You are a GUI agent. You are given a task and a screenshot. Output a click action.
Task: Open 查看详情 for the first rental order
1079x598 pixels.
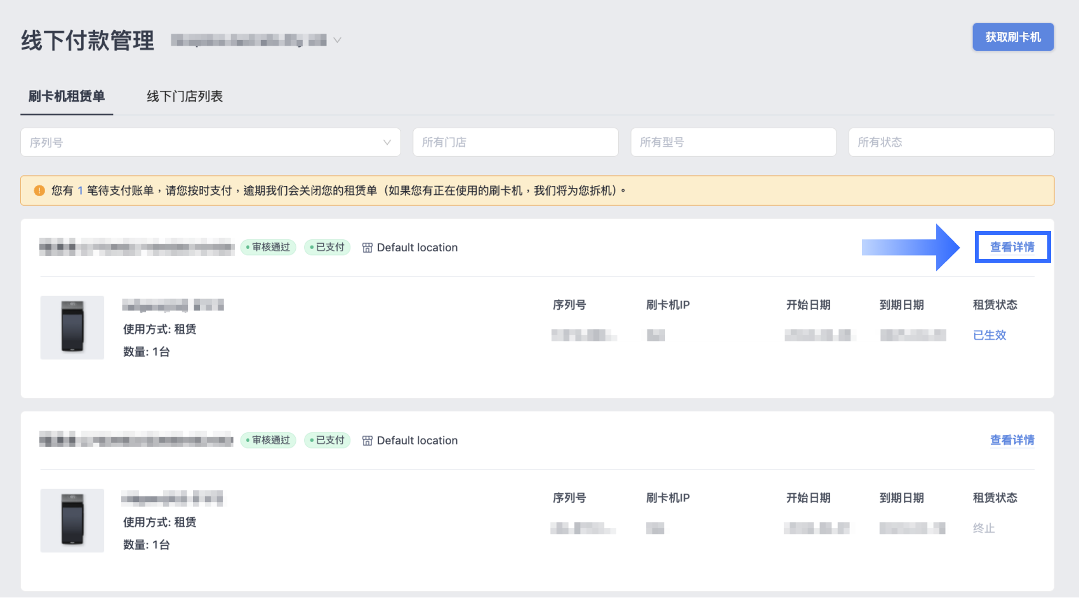point(1012,247)
